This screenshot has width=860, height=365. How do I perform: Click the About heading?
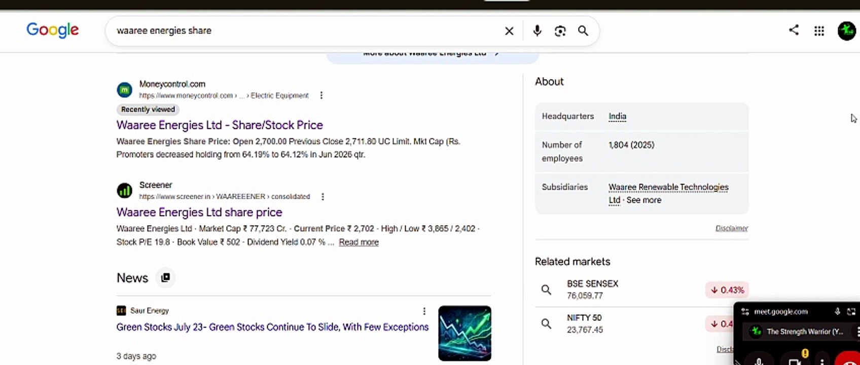tap(549, 82)
